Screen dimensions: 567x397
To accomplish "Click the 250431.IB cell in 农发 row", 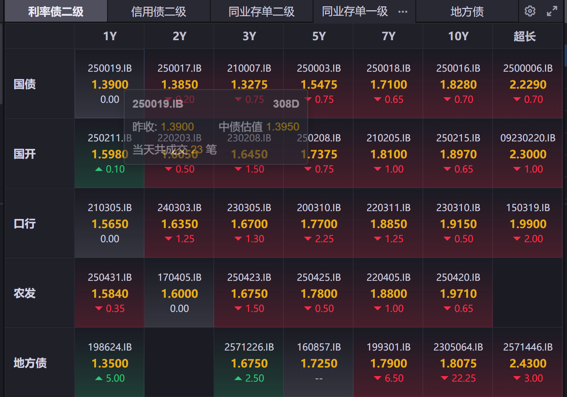I will click(110, 293).
